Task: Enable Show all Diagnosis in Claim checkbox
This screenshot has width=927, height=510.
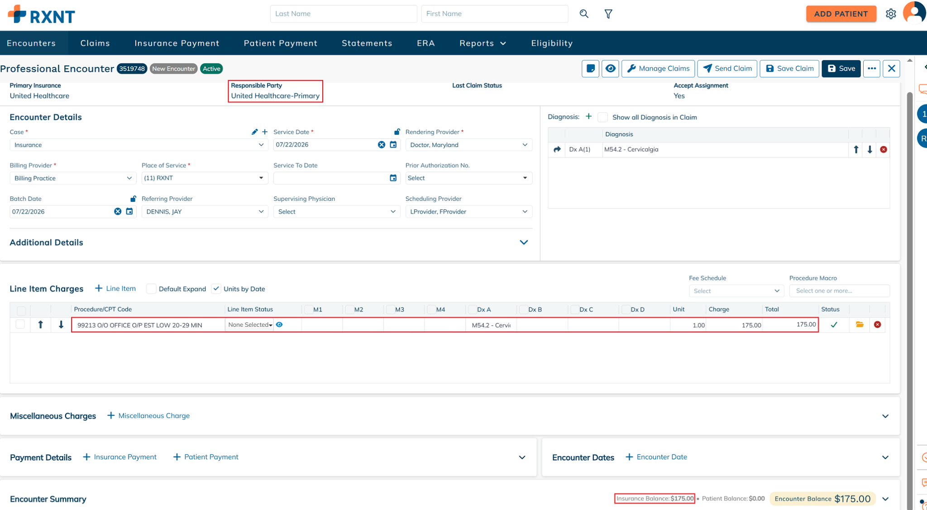Action: coord(602,117)
